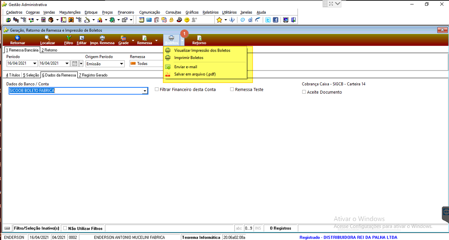The image size is (449, 240).
Task: Open the Utilitários menu
Action: (x=229, y=12)
